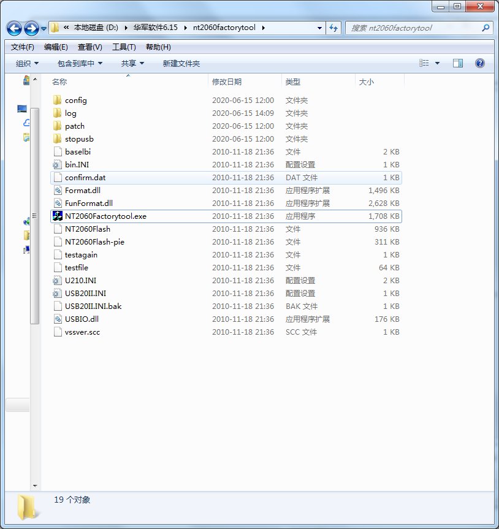The image size is (499, 529).
Task: Click the magnifier search icon
Action: click(x=486, y=28)
